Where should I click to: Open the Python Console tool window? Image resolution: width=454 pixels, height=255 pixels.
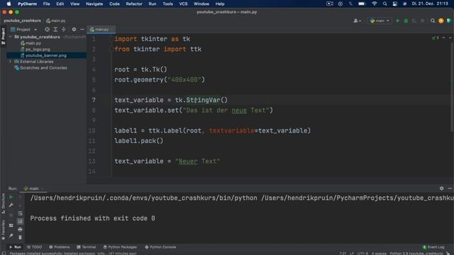tap(160, 247)
